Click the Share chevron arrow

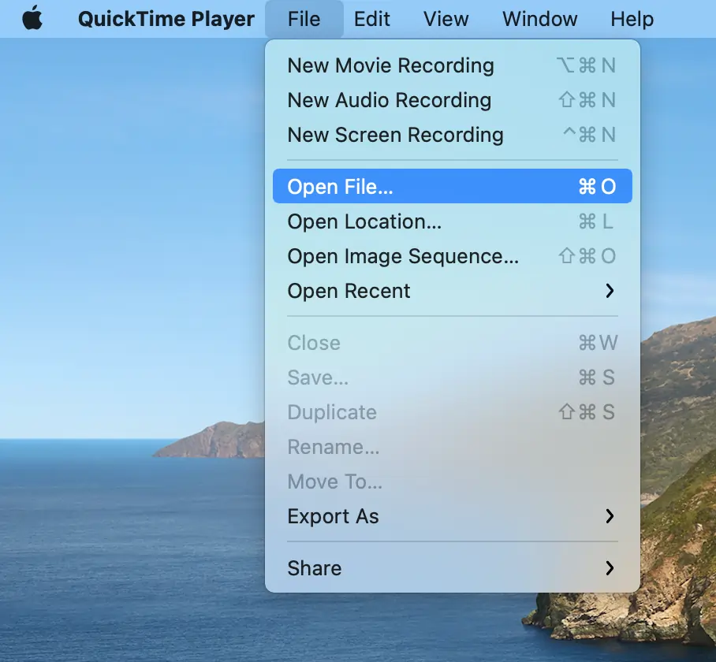[x=610, y=568]
